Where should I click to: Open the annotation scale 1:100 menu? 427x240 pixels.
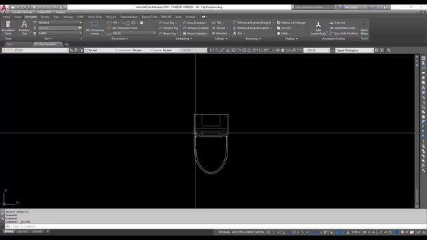[356, 232]
